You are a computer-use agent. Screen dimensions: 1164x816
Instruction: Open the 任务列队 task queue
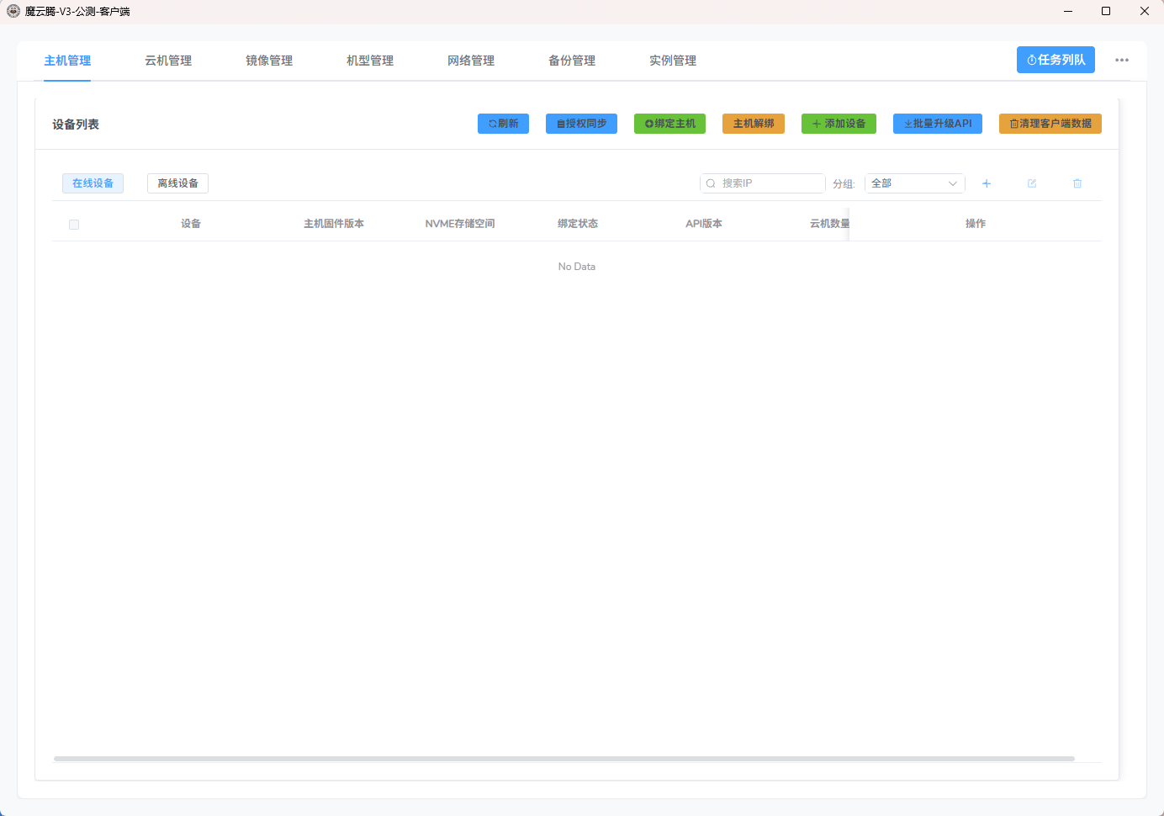coord(1056,60)
